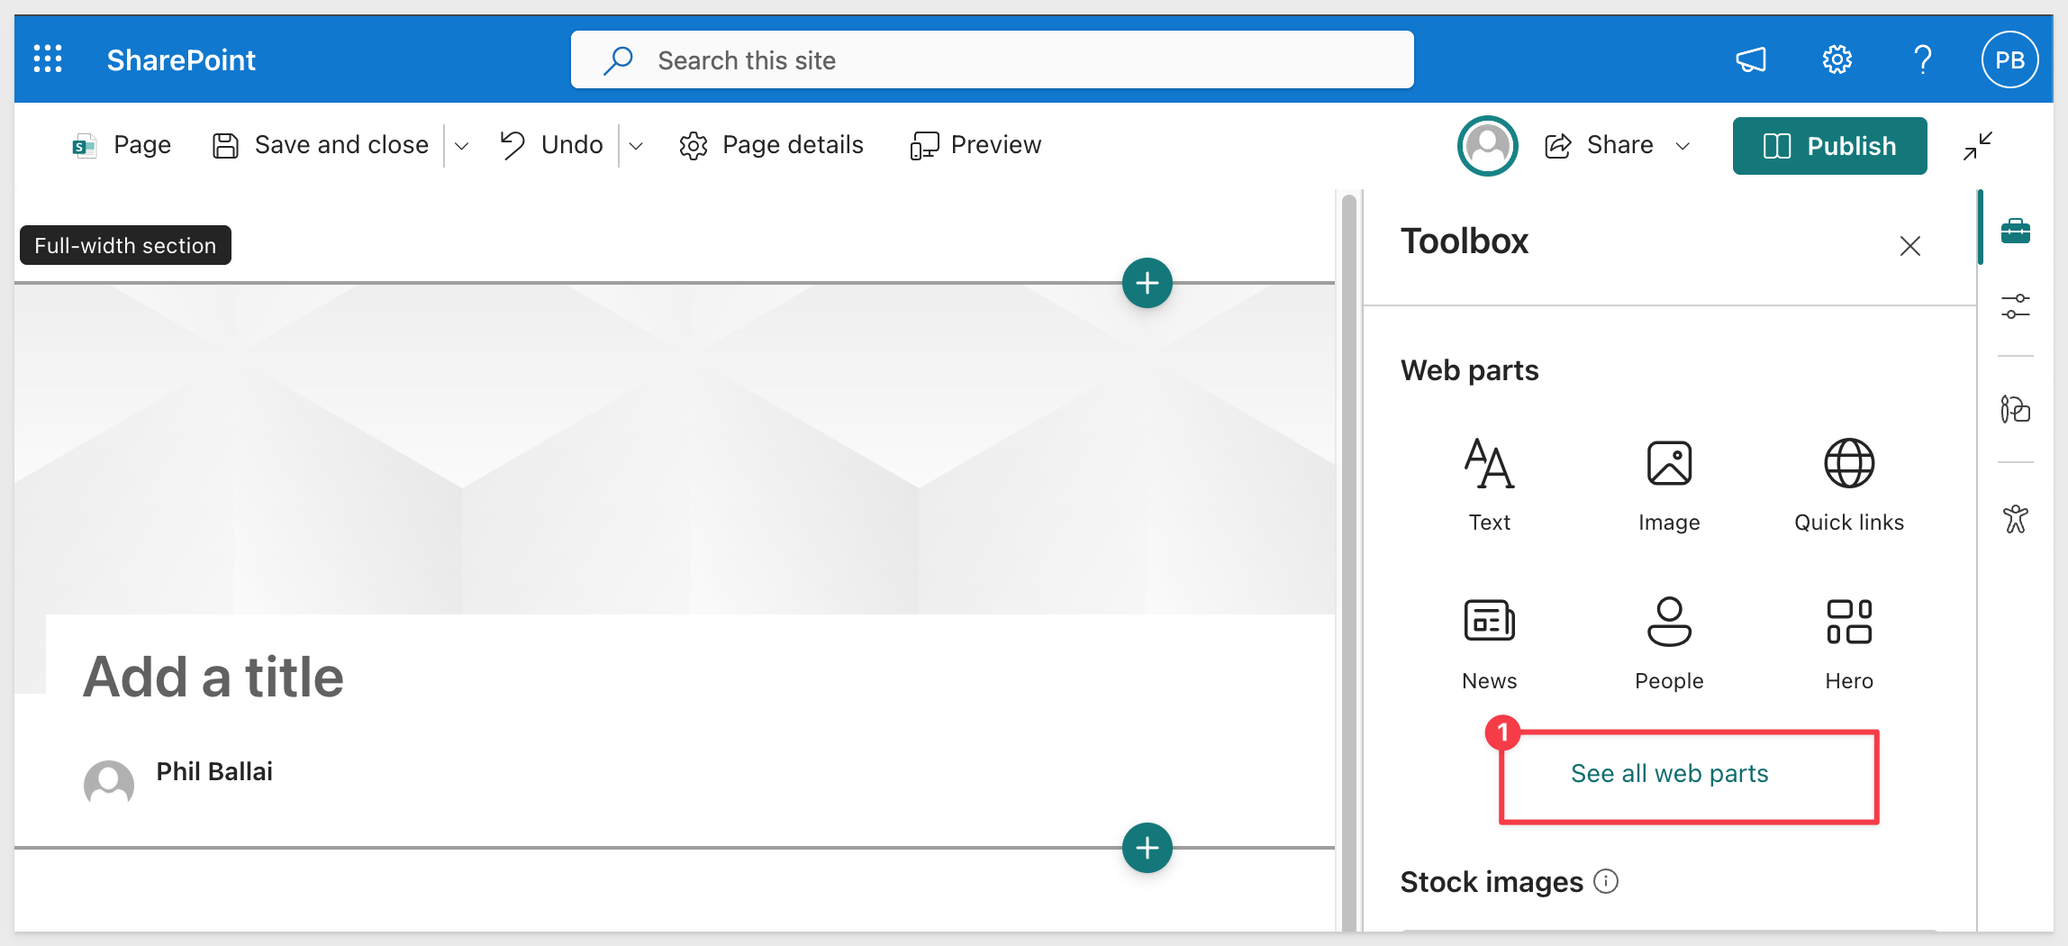Click the Search this site field
Viewport: 2068px width, 946px height.
pos(992,60)
